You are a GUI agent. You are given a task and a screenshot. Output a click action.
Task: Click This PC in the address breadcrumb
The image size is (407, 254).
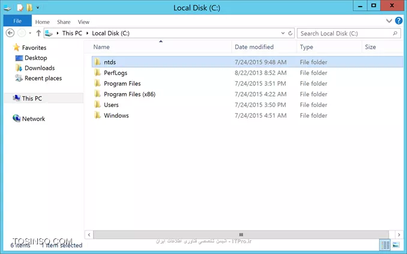72,33
